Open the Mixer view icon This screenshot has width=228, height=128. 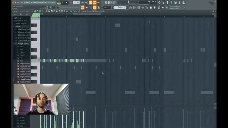(x=142, y=7)
